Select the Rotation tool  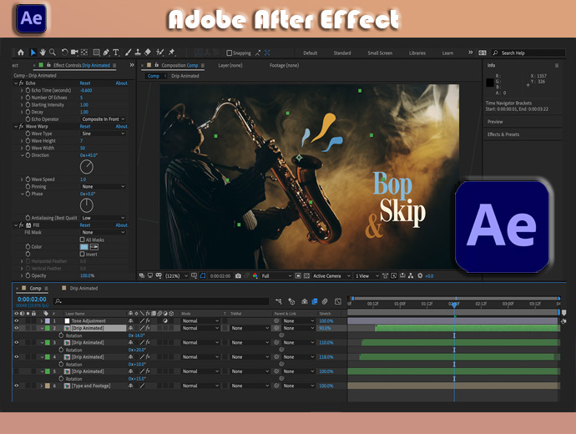tap(64, 53)
